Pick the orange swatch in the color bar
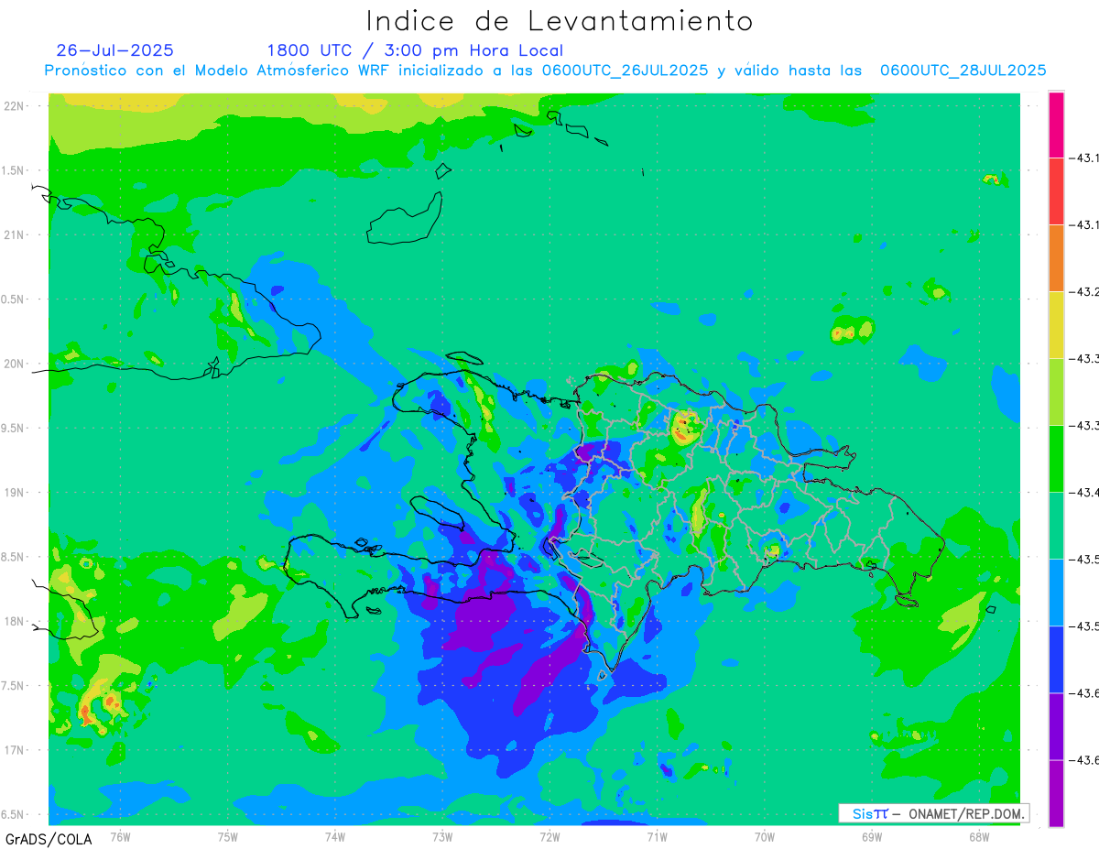 point(1056,258)
